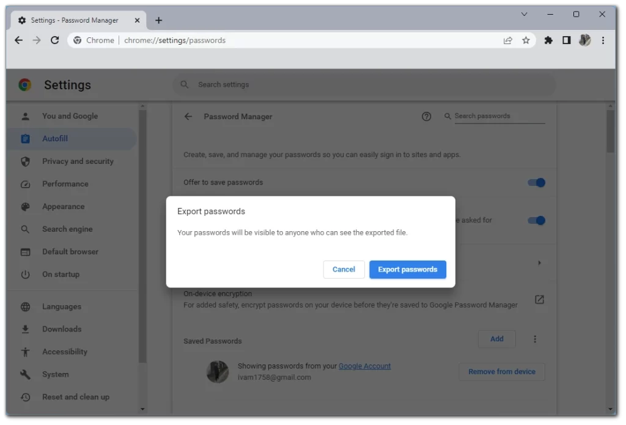Click the clipboard icon beside Autofill

click(25, 139)
